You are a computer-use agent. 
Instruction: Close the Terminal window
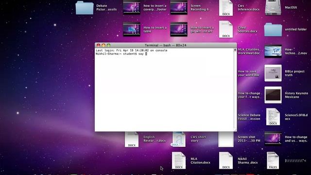tap(98, 45)
